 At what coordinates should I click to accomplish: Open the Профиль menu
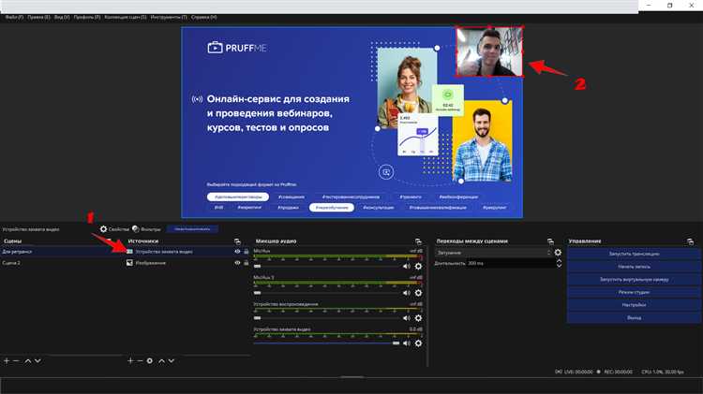coord(87,18)
